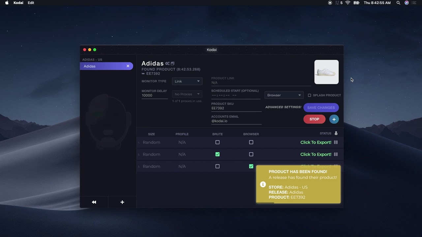
Task: Expand the Browser mode dropdown
Action: coord(284,95)
